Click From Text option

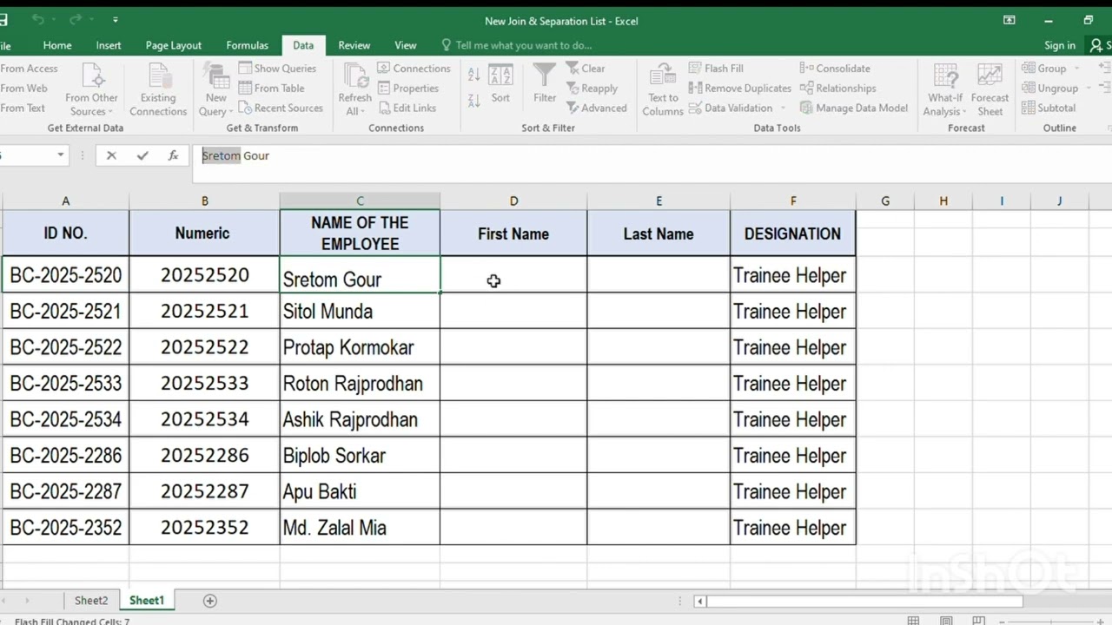click(23, 109)
